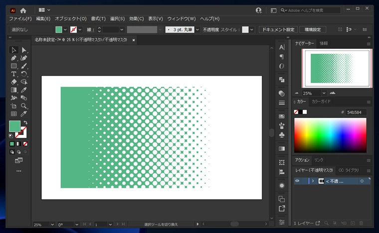
Task: Open the Asset Export panel icon
Action: point(282,209)
